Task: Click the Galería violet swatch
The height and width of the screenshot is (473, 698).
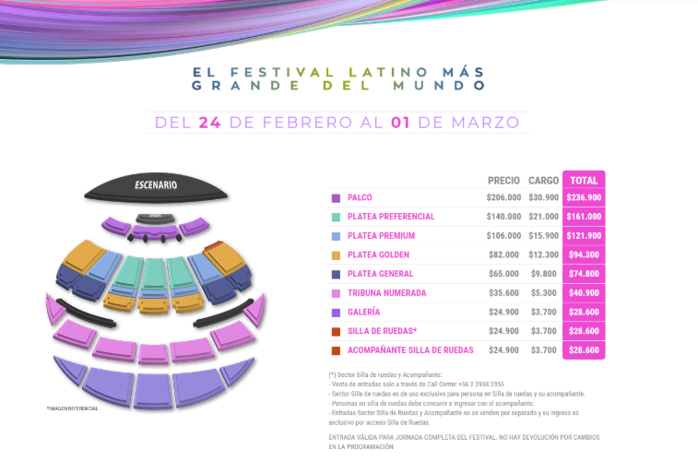Action: [336, 313]
